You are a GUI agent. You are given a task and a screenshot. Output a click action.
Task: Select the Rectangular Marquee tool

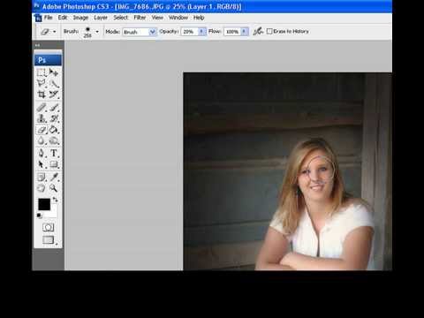42,72
